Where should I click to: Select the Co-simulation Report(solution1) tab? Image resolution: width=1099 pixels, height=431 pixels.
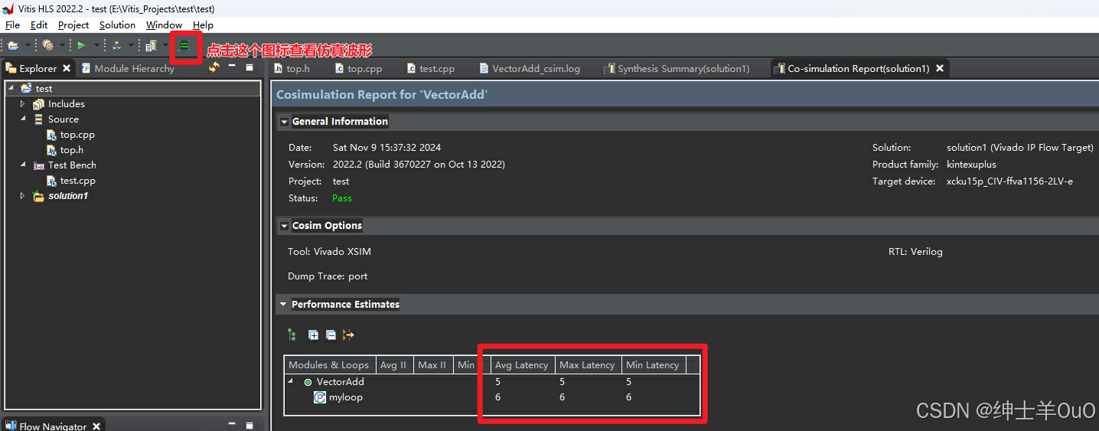(x=852, y=68)
